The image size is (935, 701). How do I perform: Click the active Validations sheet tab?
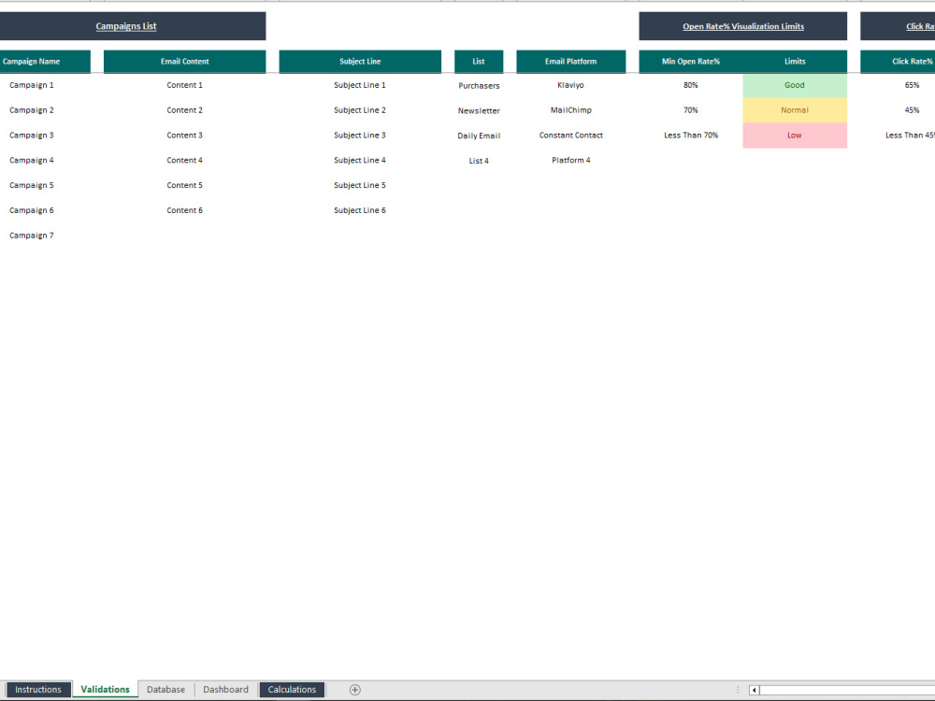104,689
